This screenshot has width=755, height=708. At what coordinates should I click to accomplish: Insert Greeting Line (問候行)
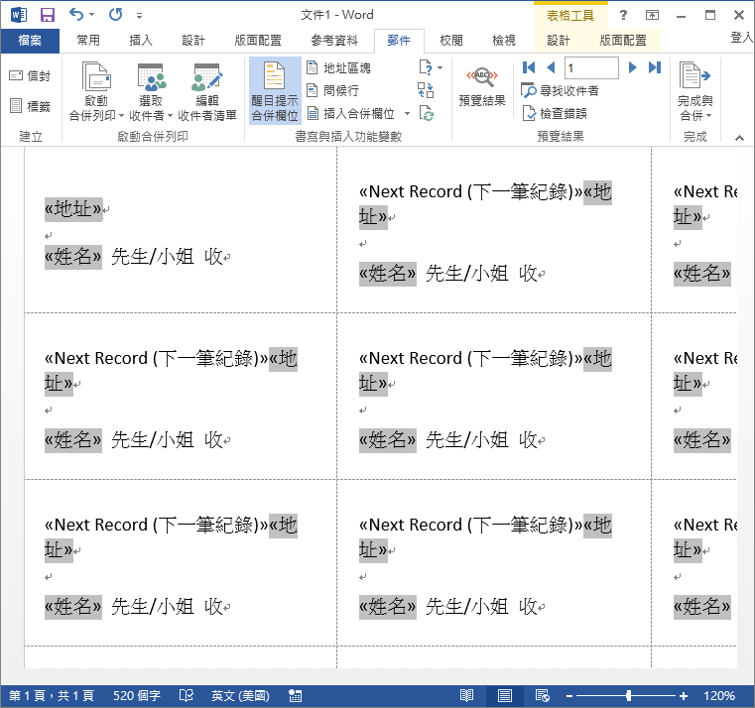pyautogui.click(x=333, y=90)
